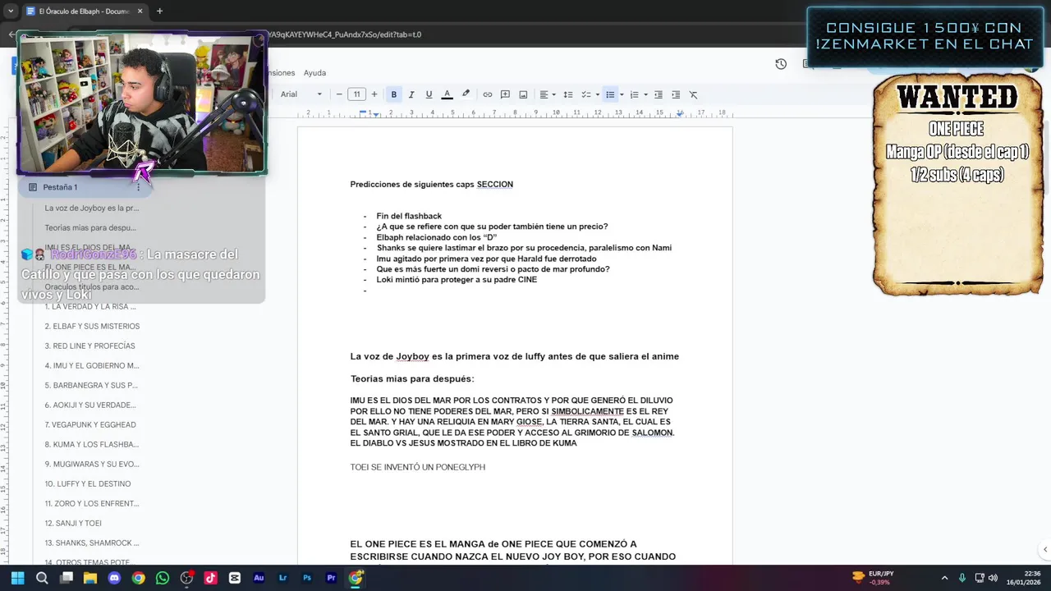The width and height of the screenshot is (1051, 591).
Task: Jump to ZORO Y LOS ENFRENT... in outline
Action: pyautogui.click(x=91, y=503)
